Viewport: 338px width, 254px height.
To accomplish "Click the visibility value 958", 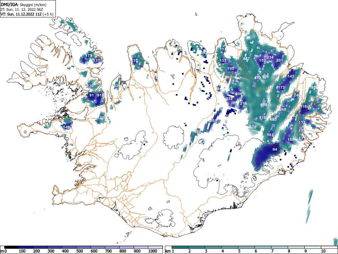I will (314, 87).
